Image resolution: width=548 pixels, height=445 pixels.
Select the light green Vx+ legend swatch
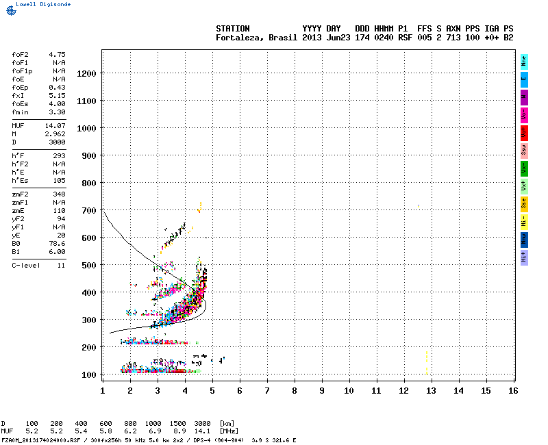pos(524,186)
